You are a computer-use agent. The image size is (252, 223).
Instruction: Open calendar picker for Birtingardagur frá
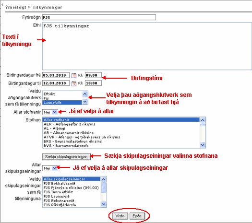tap(74, 75)
